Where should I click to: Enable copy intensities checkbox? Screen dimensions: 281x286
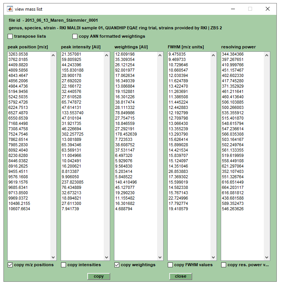[x=64, y=265]
